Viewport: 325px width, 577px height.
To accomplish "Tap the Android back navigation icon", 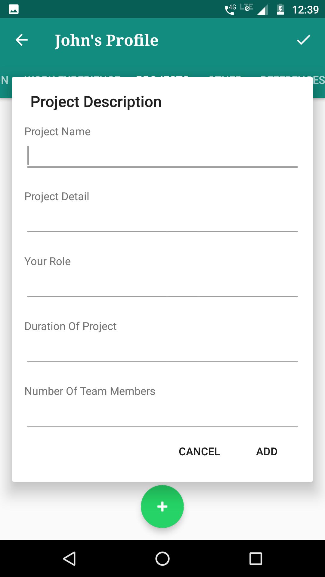I will [x=70, y=559].
